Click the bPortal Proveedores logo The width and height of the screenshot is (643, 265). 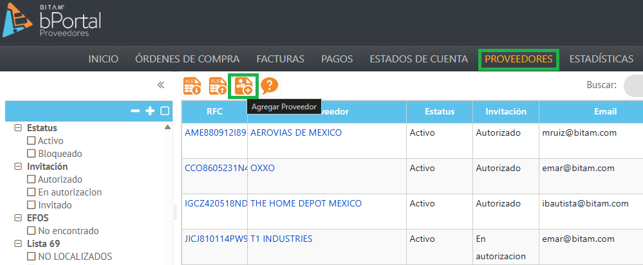click(51, 21)
